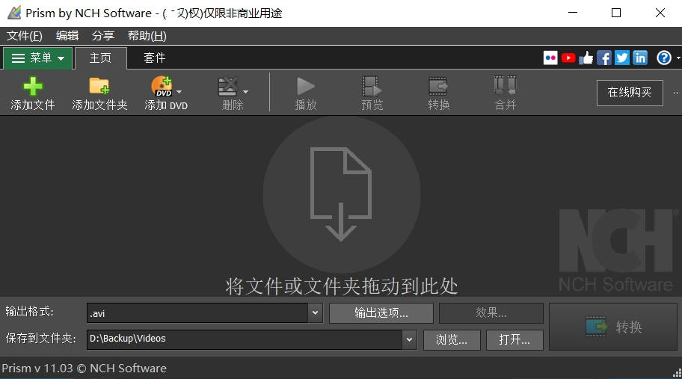Maximize the Prism window
682x379 pixels.
616,13
